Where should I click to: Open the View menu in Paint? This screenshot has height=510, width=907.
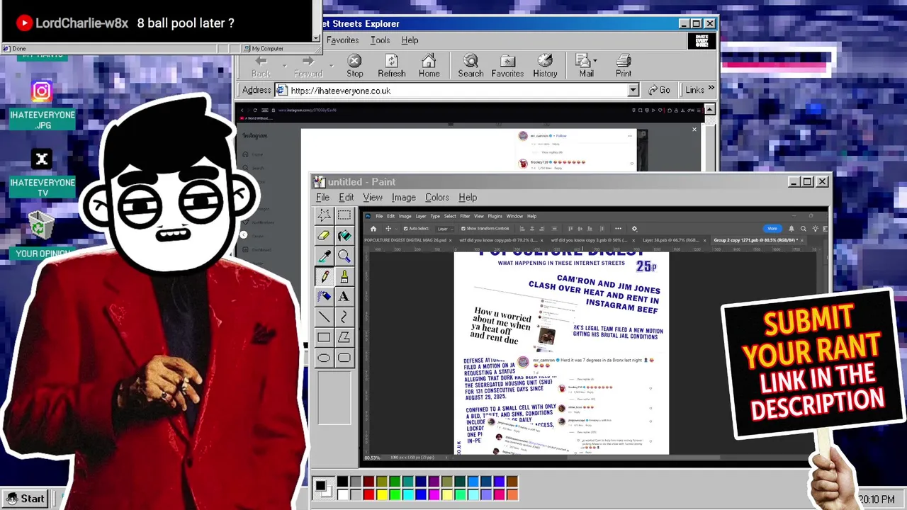[x=373, y=197]
